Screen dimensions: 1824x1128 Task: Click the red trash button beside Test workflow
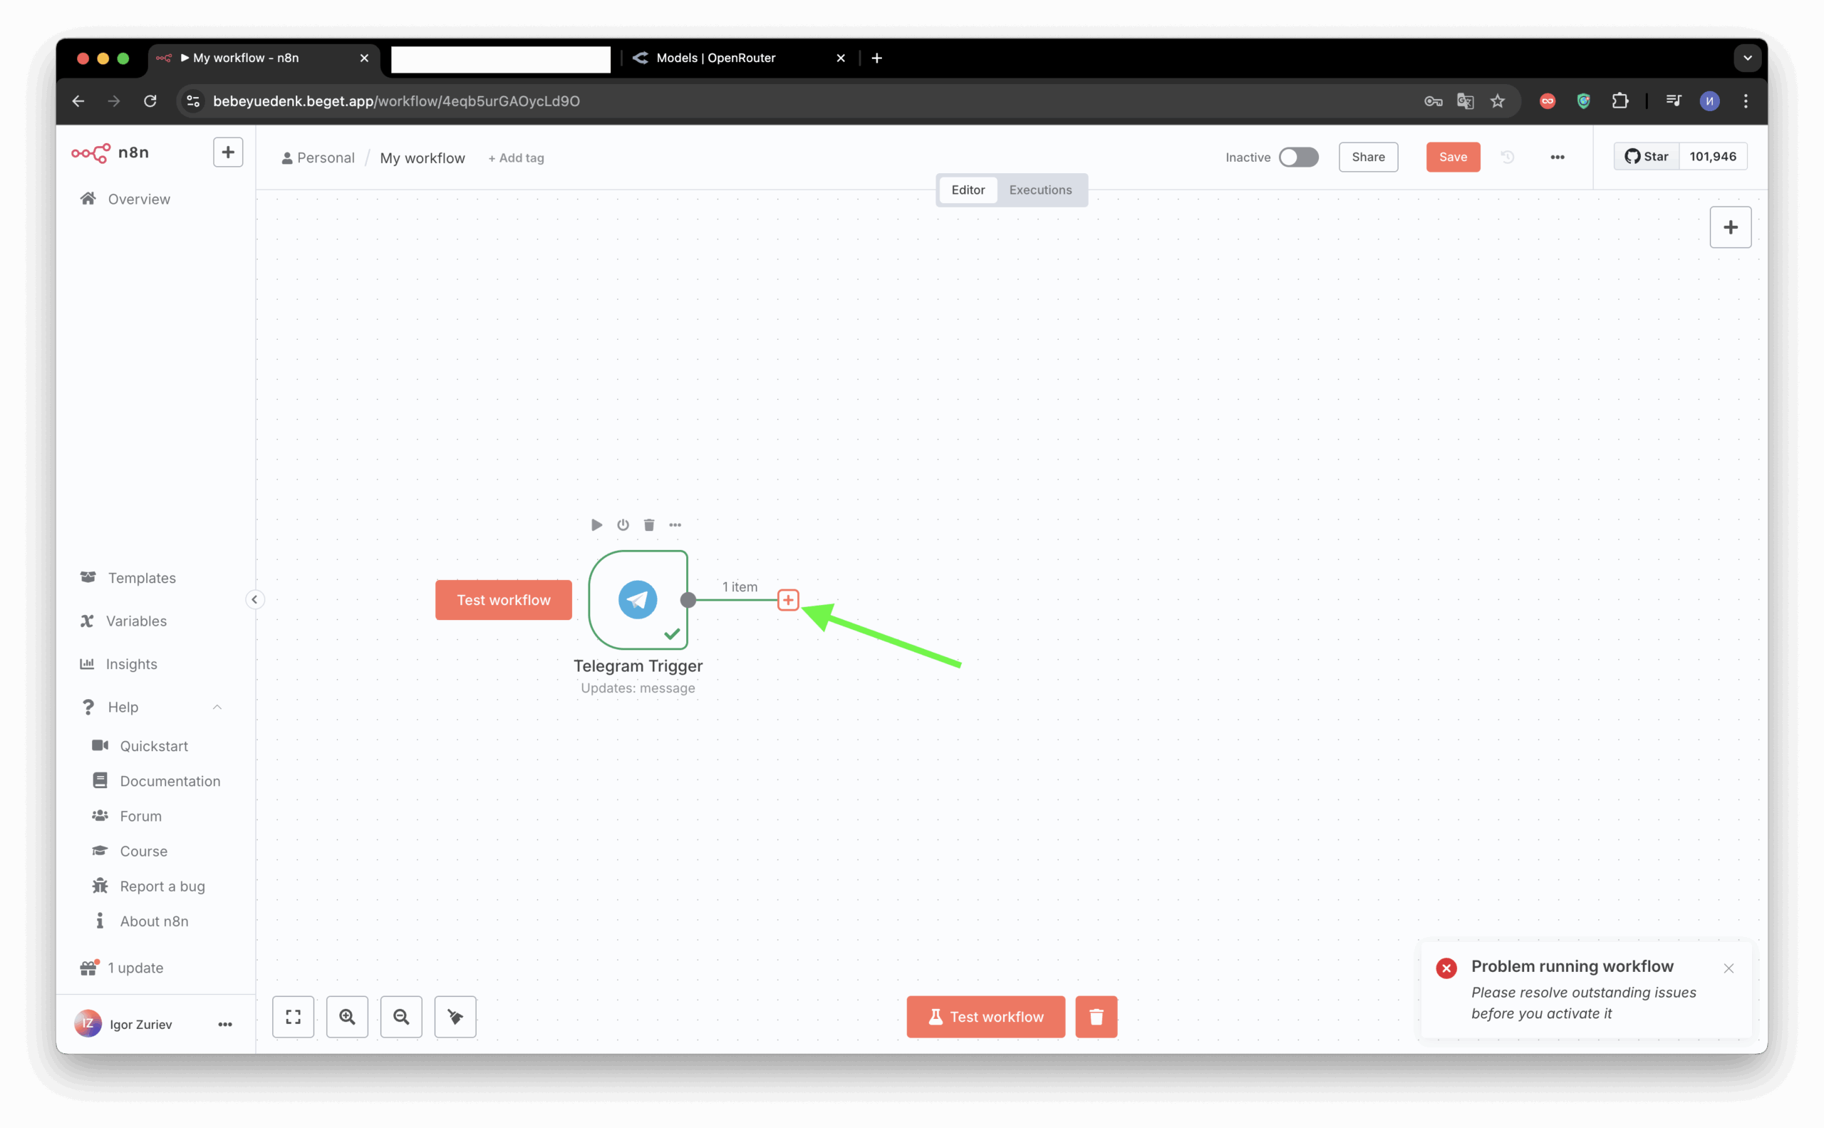pos(1096,1016)
